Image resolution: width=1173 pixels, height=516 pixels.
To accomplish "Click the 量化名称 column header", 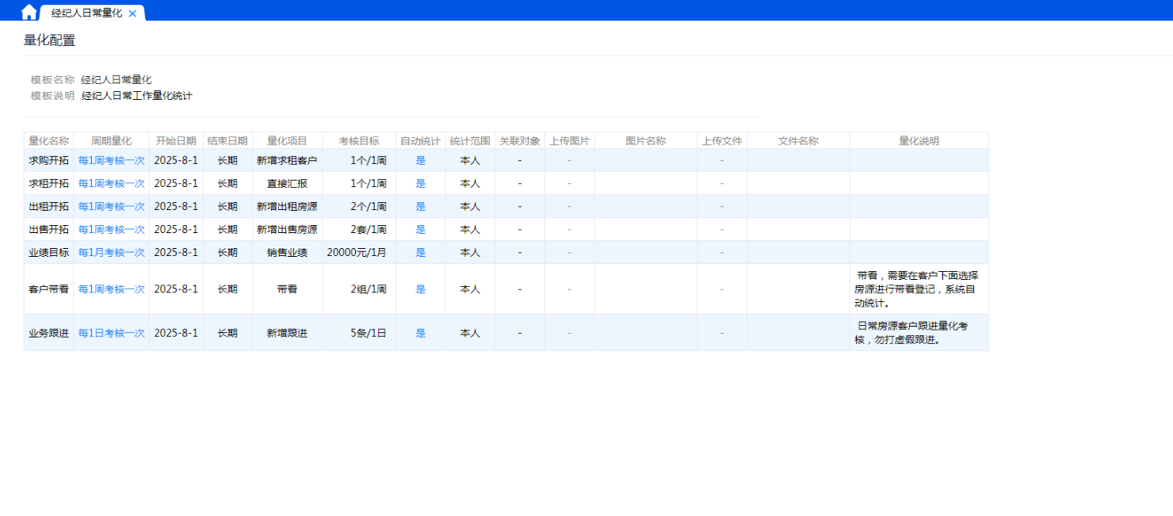I will (x=48, y=141).
